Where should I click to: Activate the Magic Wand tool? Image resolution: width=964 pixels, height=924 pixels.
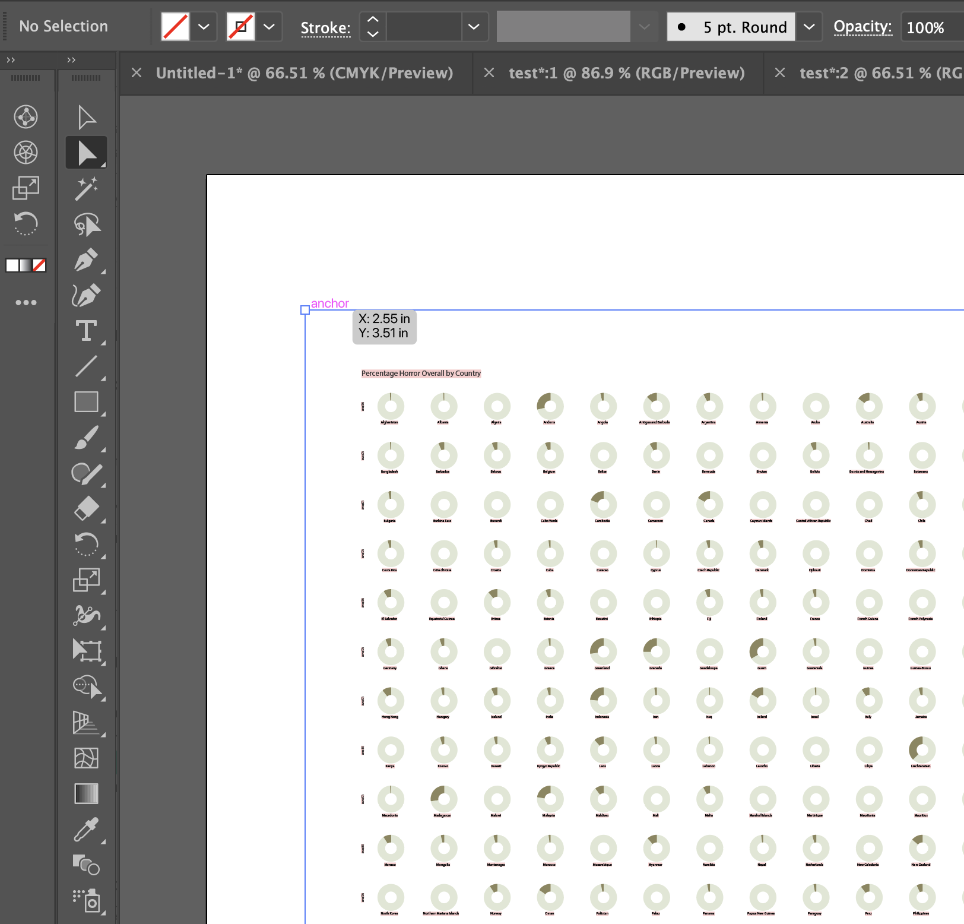[86, 188]
